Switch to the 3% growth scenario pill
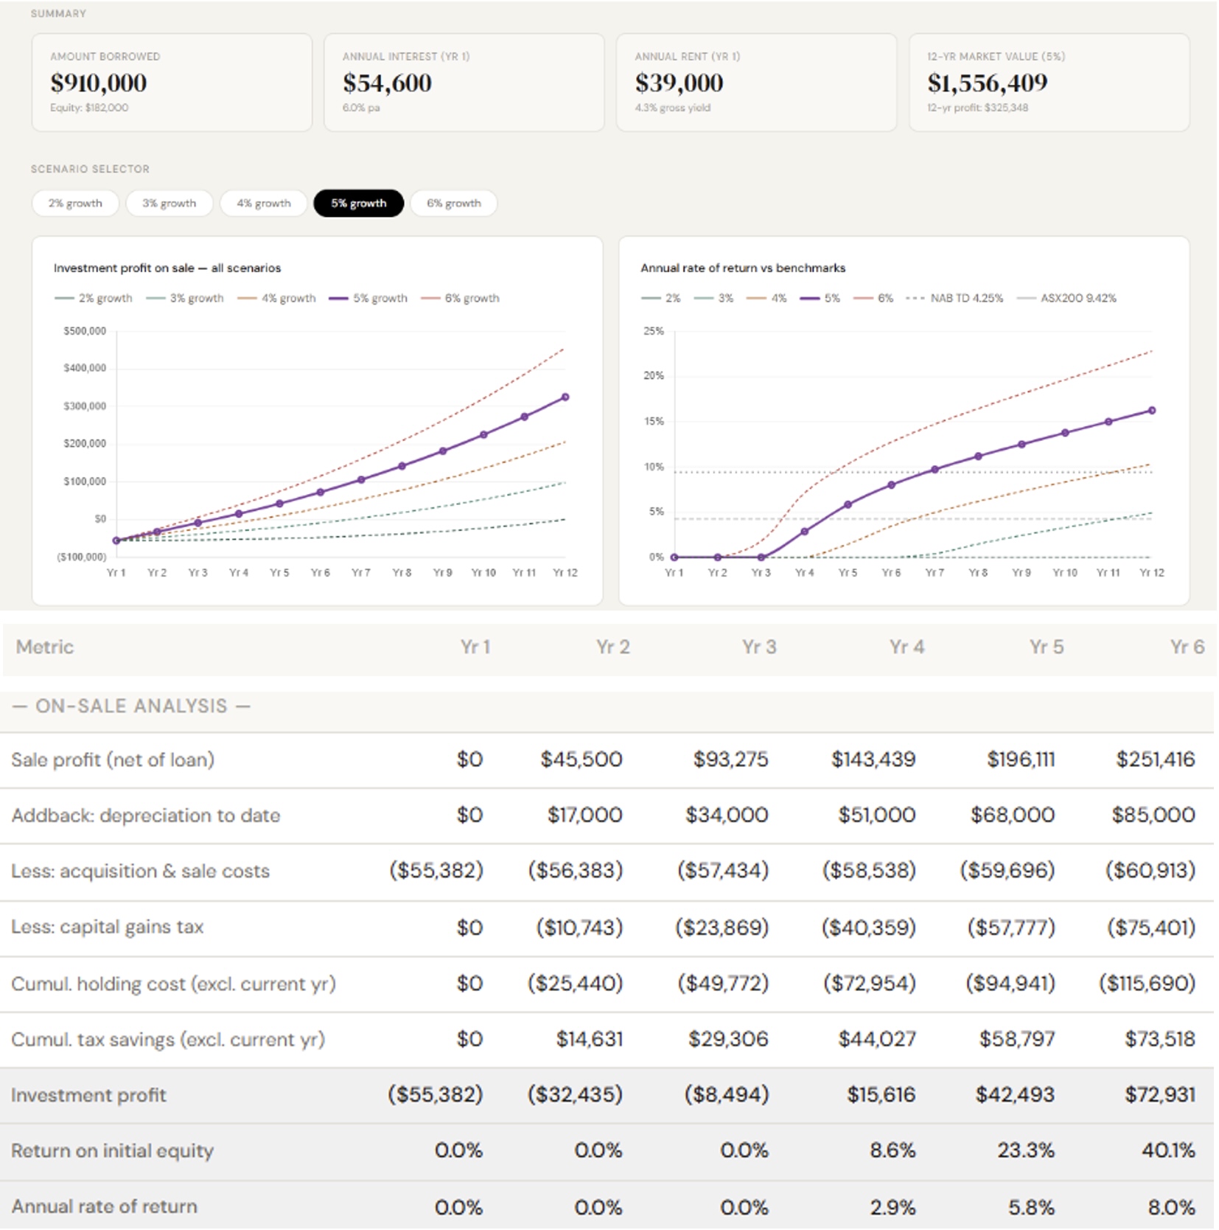 click(x=169, y=204)
